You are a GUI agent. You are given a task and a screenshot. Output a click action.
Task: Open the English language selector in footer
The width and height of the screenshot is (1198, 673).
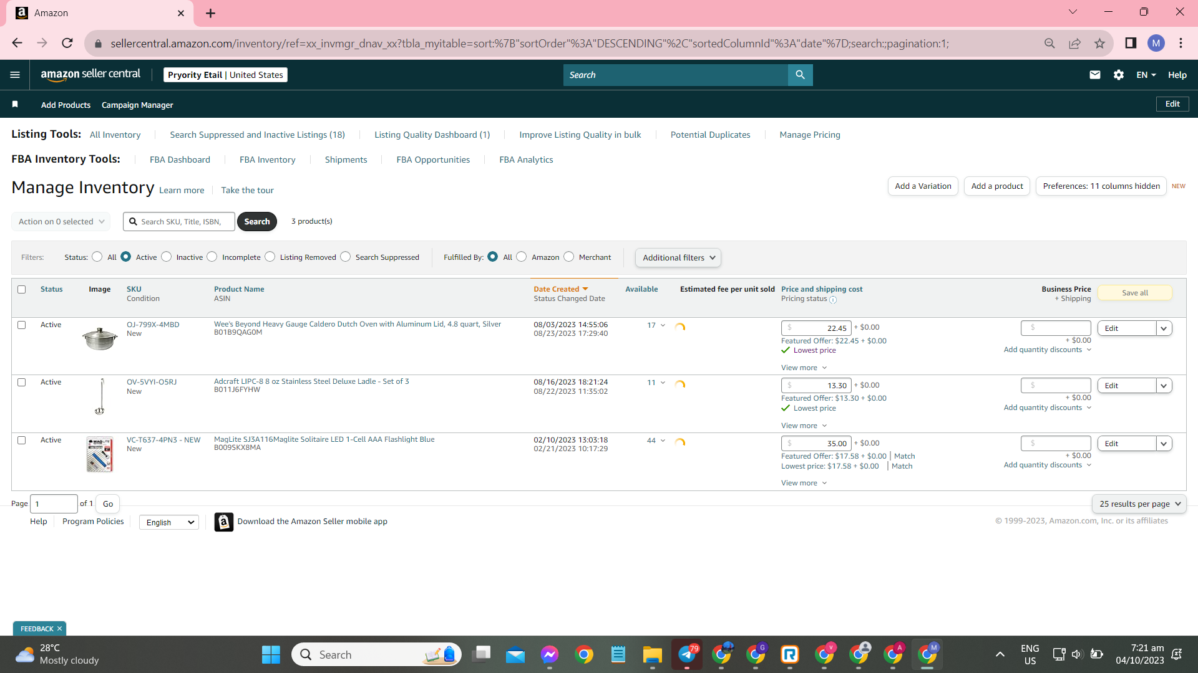[x=169, y=522]
